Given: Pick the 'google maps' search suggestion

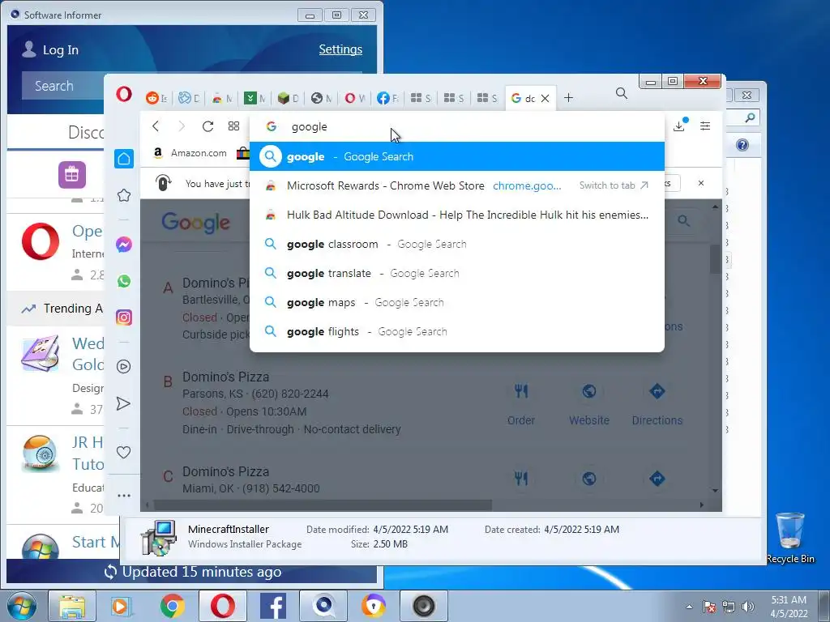Looking at the screenshot, I should (x=457, y=302).
